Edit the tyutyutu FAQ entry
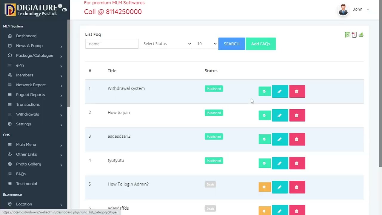 (x=280, y=163)
